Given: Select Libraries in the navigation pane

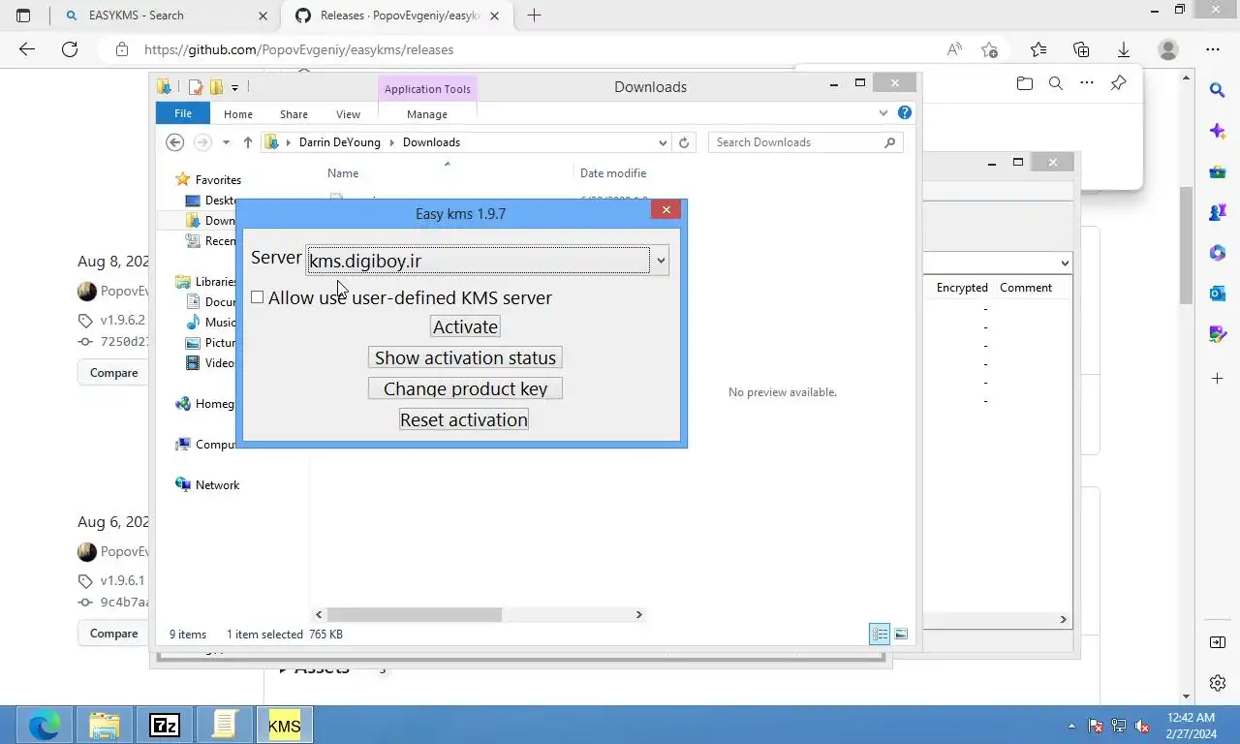Looking at the screenshot, I should (x=215, y=282).
